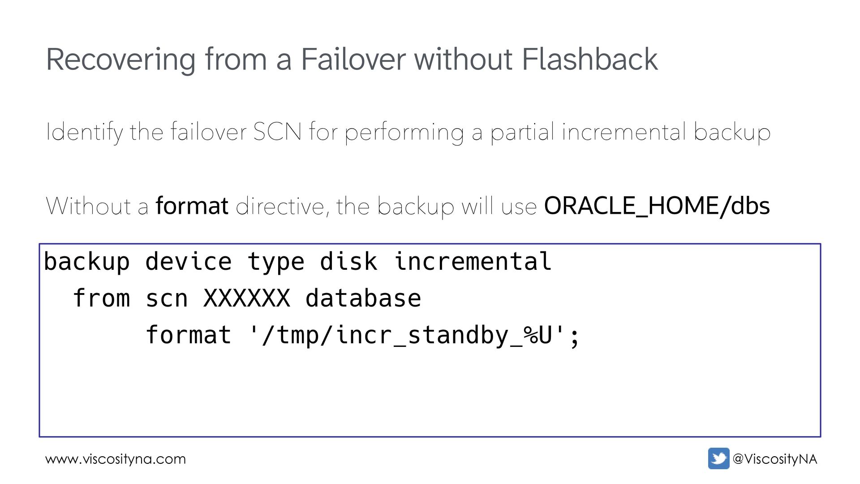Screen dimensions: 860x484
Task: Click the word "Recovering" in the slide title
Action: point(121,60)
